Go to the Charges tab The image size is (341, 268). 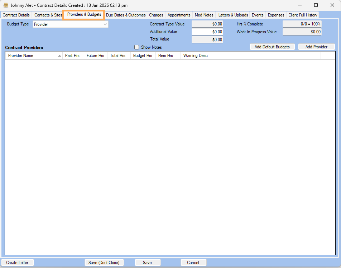156,15
